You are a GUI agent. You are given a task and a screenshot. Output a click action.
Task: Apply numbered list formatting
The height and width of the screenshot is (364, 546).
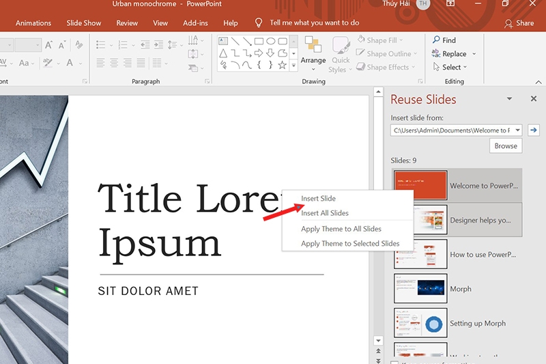pos(123,45)
